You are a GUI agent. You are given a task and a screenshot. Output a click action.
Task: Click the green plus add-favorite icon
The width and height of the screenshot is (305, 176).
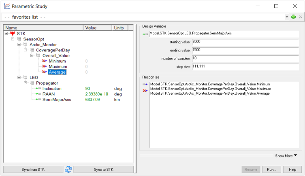(293, 17)
